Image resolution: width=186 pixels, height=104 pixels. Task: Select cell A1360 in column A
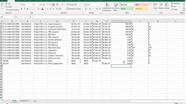pyautogui.click(x=12, y=61)
